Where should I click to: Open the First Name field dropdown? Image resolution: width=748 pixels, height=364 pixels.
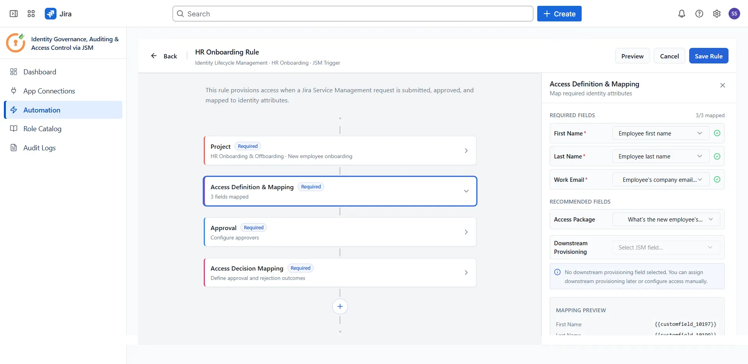tap(661, 133)
